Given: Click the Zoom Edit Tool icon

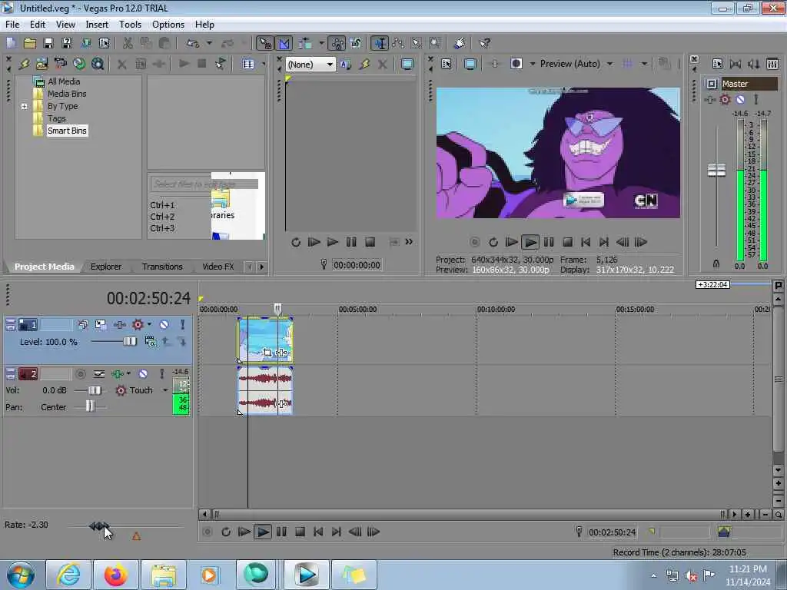Looking at the screenshot, I should pos(435,43).
